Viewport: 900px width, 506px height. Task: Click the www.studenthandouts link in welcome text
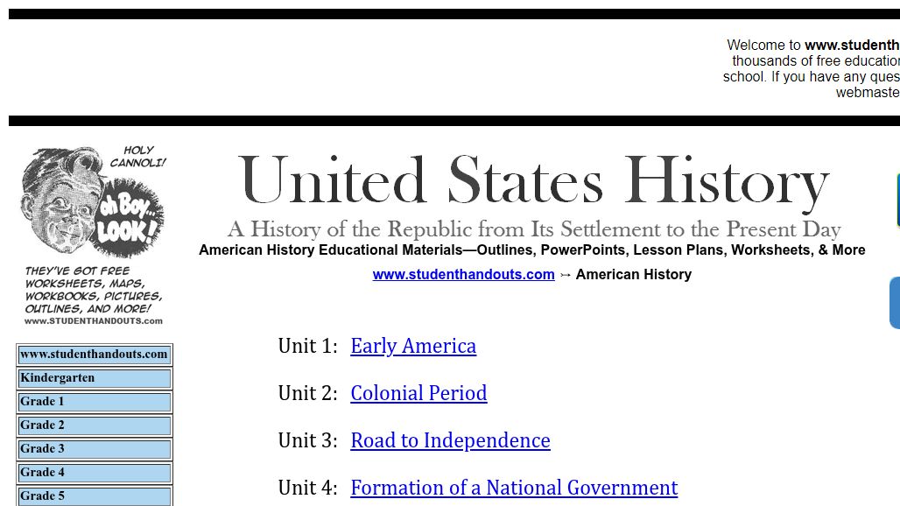(x=853, y=45)
